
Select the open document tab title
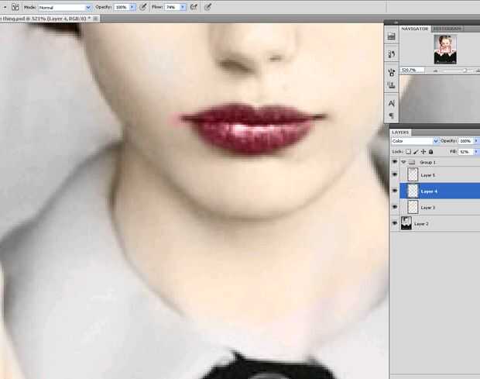click(44, 19)
